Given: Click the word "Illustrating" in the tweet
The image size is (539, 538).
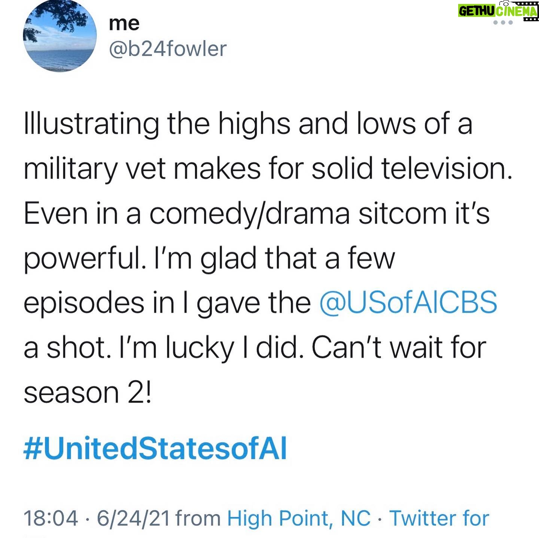Looking at the screenshot, I should tap(92, 124).
